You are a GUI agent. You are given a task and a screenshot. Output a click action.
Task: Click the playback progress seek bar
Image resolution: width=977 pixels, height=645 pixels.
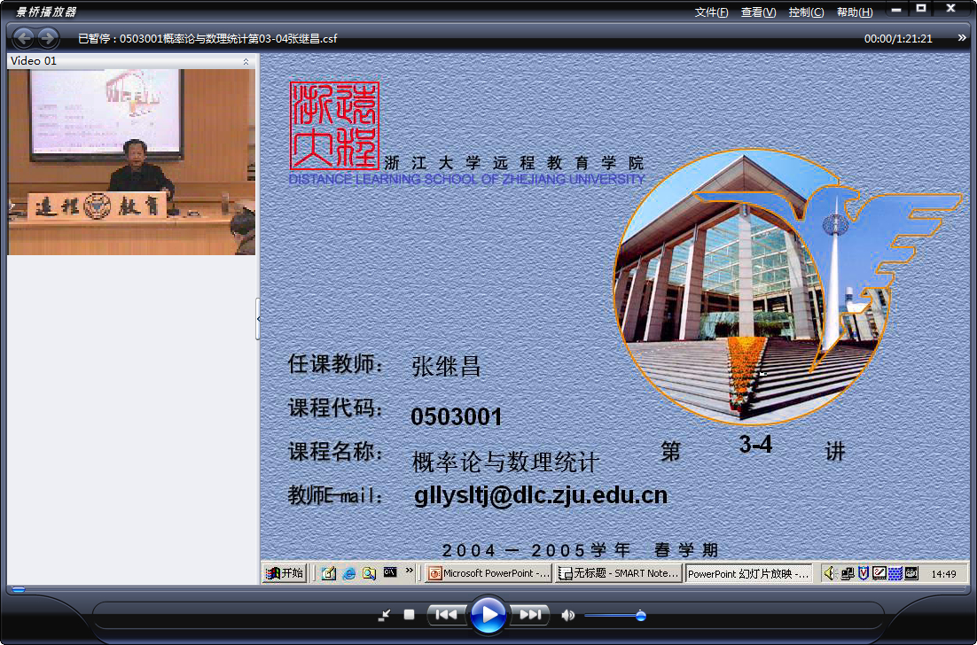pos(488,589)
